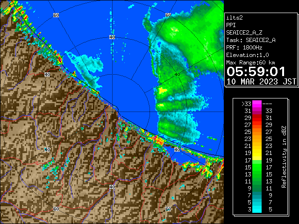Pick the cyan swatch between 3 and 5
Image resolution: width=299 pixels, height=224 pixels.
point(257,209)
